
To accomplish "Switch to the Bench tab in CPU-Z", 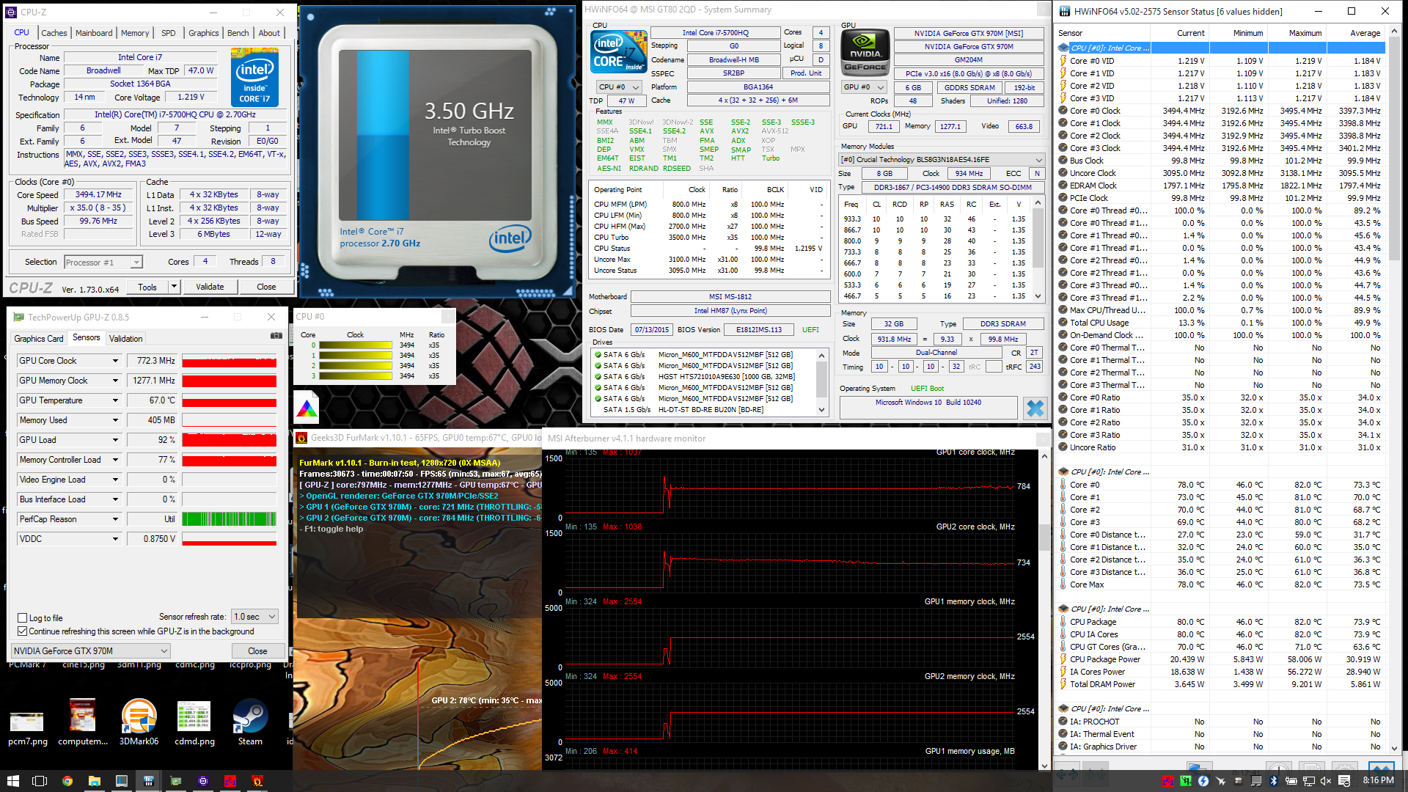I will pyautogui.click(x=238, y=33).
